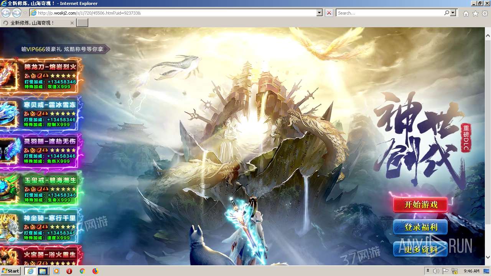Open a new blank tab
Viewport: 491px width, 276px height.
coord(82,23)
